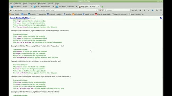Open the Firefox hamburger menu

pyautogui.click(x=161, y=10)
